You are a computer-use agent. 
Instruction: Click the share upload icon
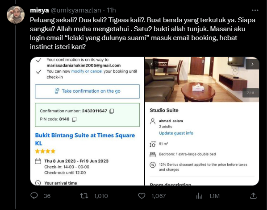(253, 196)
